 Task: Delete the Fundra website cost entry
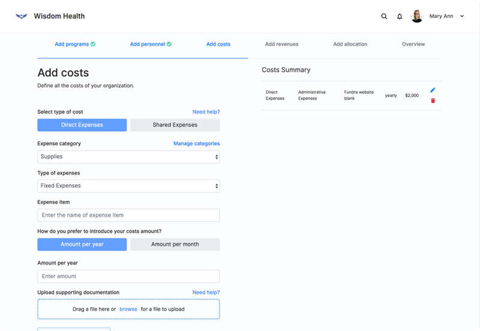click(x=433, y=100)
